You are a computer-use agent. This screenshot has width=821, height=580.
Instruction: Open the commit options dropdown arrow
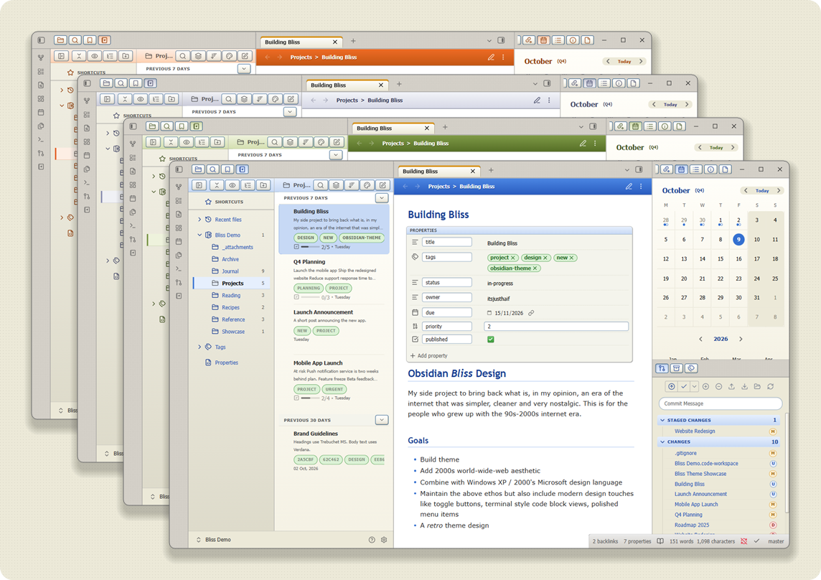pyautogui.click(x=694, y=387)
